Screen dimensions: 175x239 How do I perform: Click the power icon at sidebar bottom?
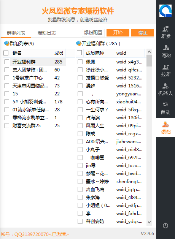[x=165, y=225]
